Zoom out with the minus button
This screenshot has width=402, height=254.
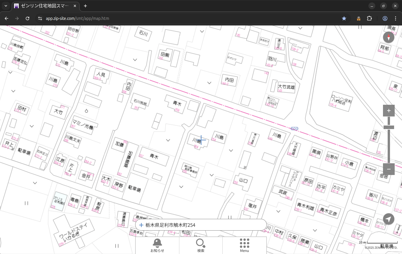(389, 169)
